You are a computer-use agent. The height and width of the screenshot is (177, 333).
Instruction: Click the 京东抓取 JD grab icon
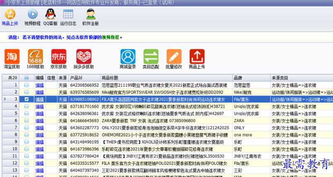tap(59, 59)
